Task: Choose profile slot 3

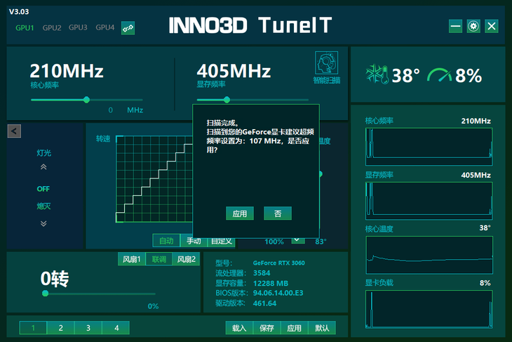Action: click(88, 328)
